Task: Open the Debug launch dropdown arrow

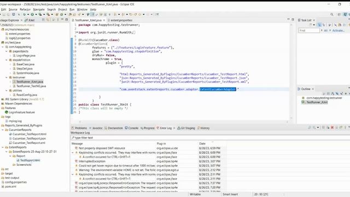Action: 28,15
